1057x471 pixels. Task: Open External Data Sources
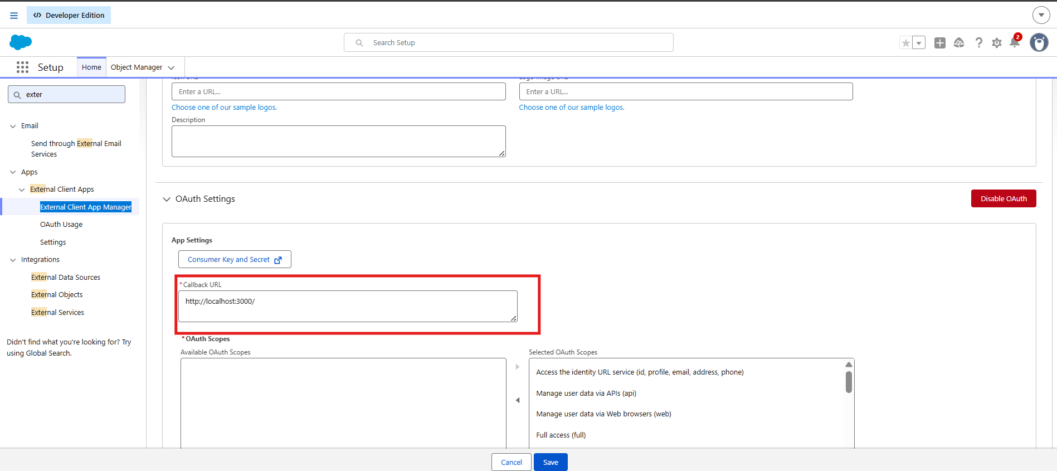(x=66, y=277)
